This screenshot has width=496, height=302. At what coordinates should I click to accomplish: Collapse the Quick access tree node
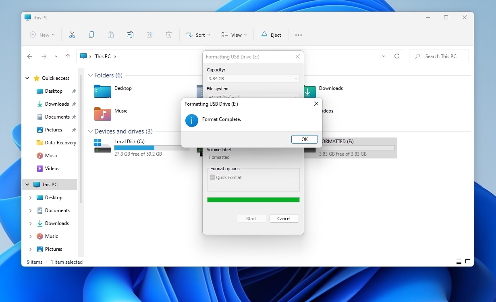tap(27, 78)
